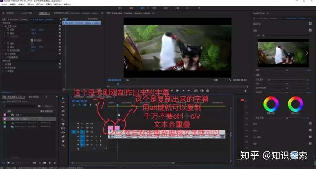This screenshot has height=169, width=316.
Task: Click the button editor plus icon
Action: pos(245,91)
